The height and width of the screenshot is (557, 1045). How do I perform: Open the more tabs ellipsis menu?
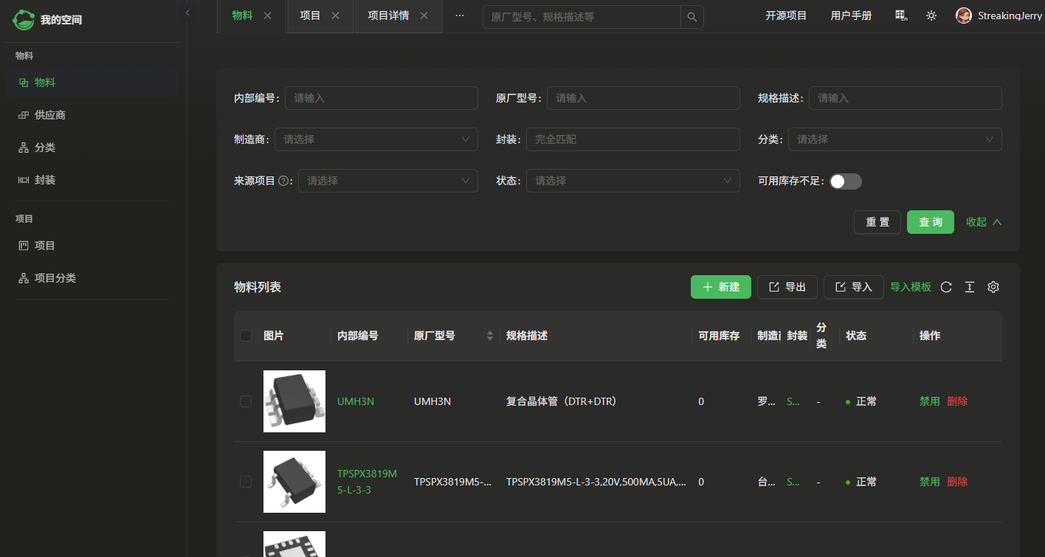460,15
